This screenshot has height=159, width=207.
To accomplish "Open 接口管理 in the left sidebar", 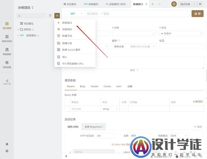I will click(x=7, y=25).
